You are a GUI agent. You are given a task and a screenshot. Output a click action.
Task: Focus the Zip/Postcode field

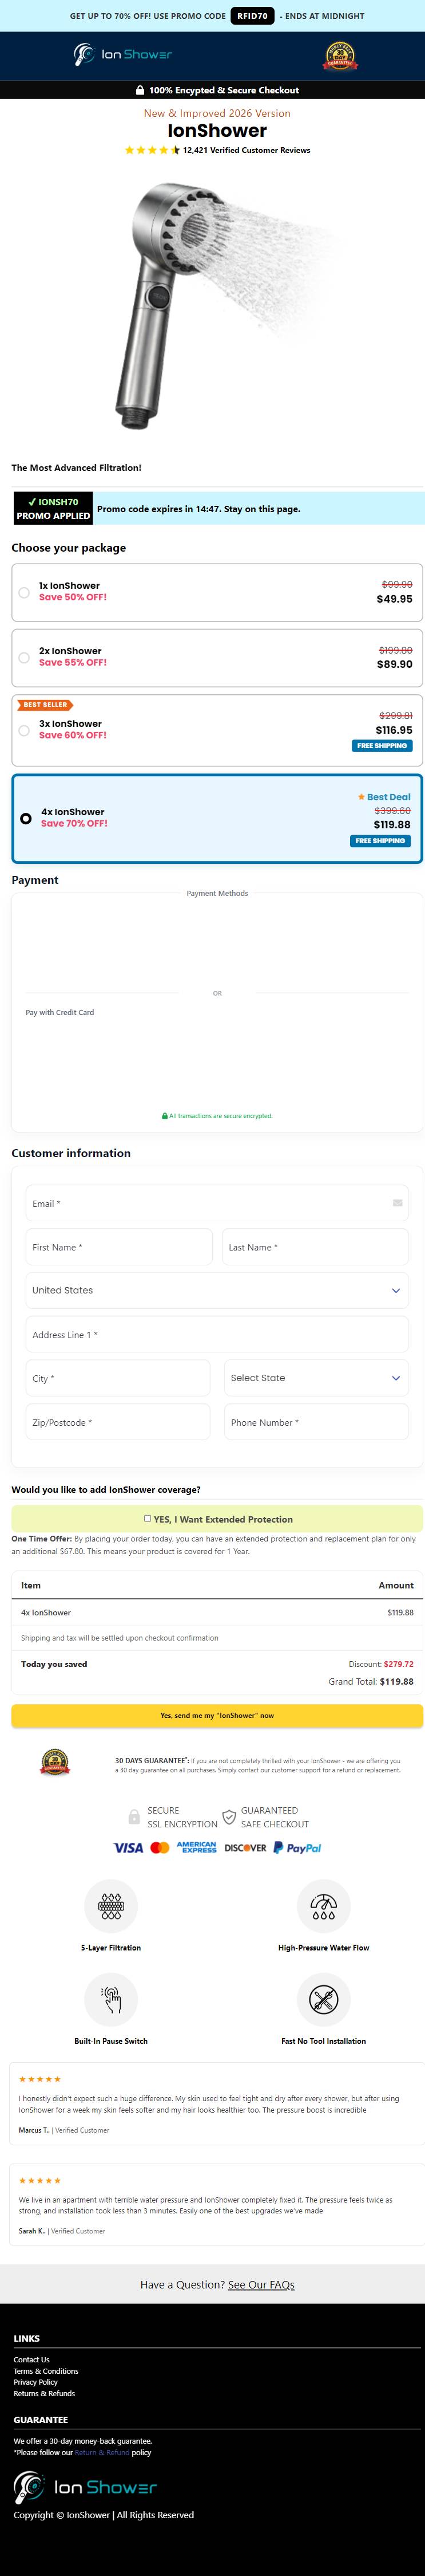point(118,1422)
